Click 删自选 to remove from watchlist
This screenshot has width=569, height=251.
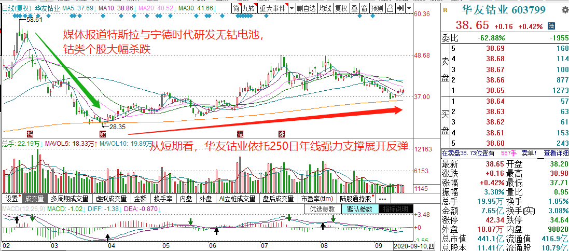306,8
